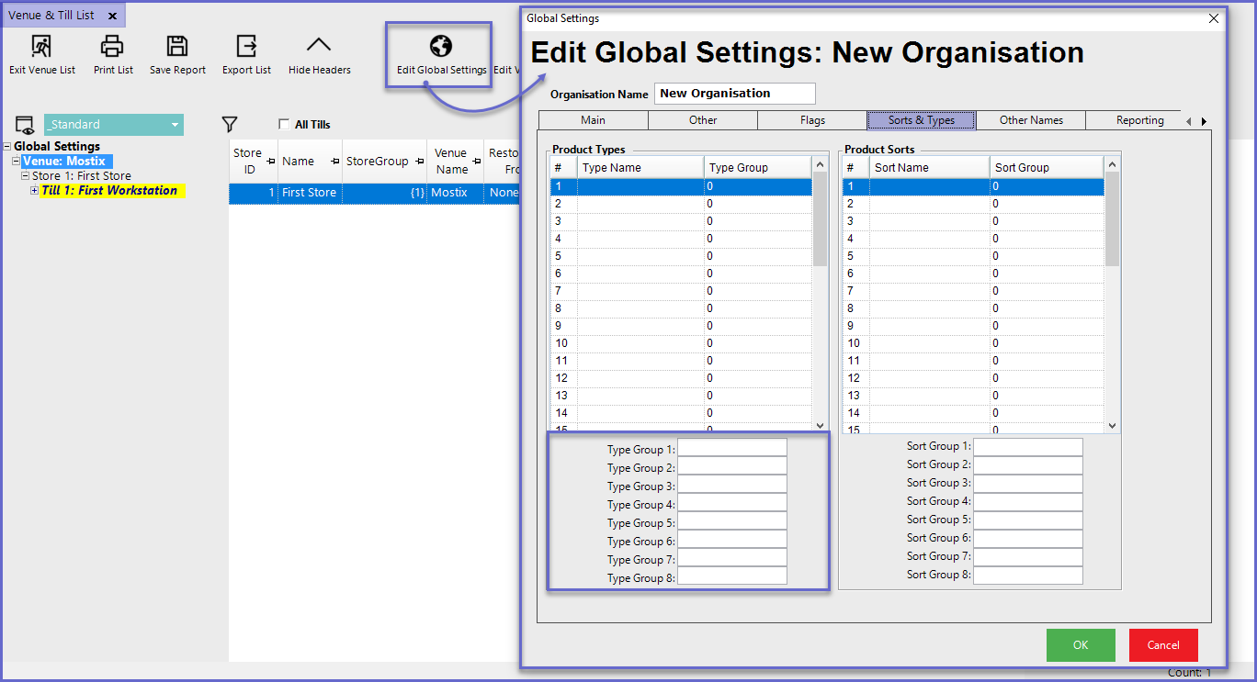Click the filter funnel icon
Viewport: 1257px width, 682px height.
point(230,125)
